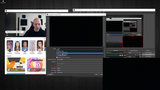This screenshot has width=160, height=90.
Task: Select the Love Fairy featured lens
Action: 32,47
